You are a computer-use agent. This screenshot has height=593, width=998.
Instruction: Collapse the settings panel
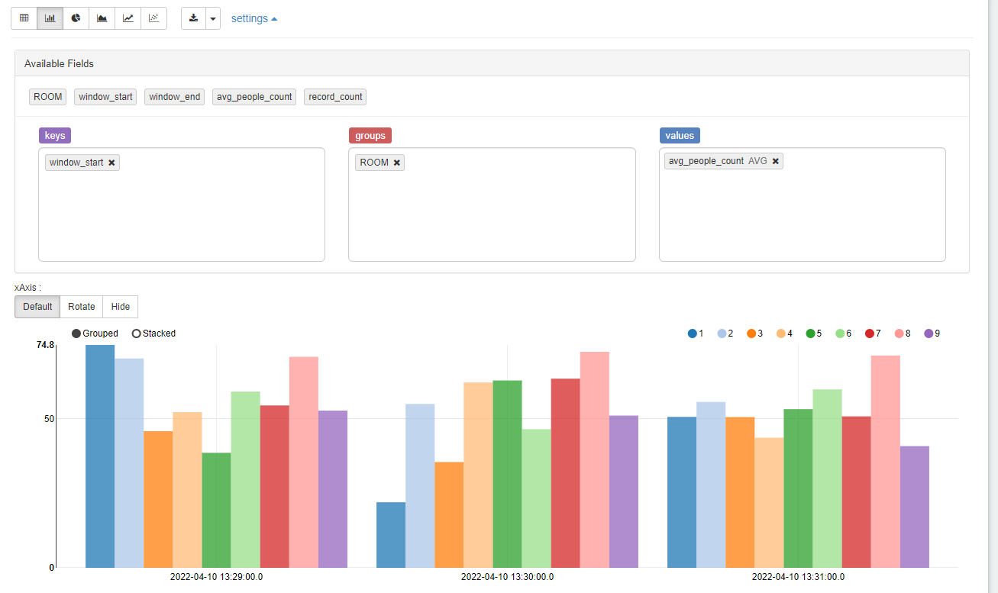pyautogui.click(x=254, y=18)
